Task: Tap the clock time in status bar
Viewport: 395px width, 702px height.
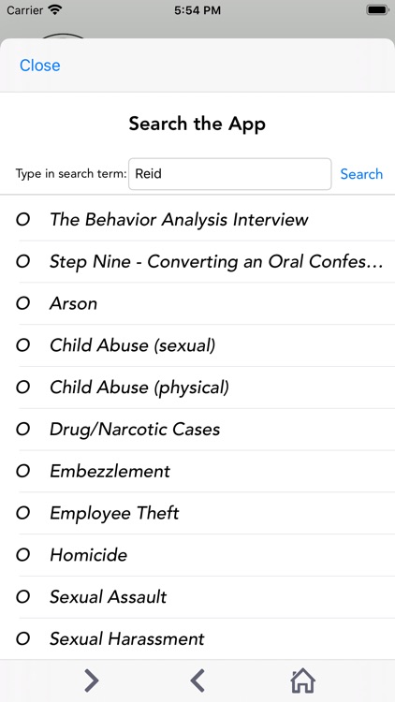Action: pyautogui.click(x=197, y=10)
